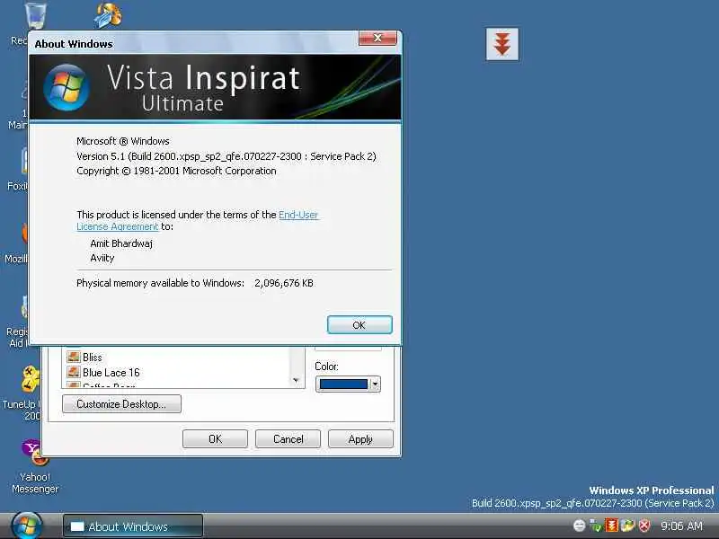719x539 pixels.
Task: Click the green and yellow globe tray icon
Action: 627,526
